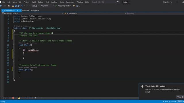Open the IF_Statements class navigation dropdown
This screenshot has width=184, height=103.
point(95,13)
